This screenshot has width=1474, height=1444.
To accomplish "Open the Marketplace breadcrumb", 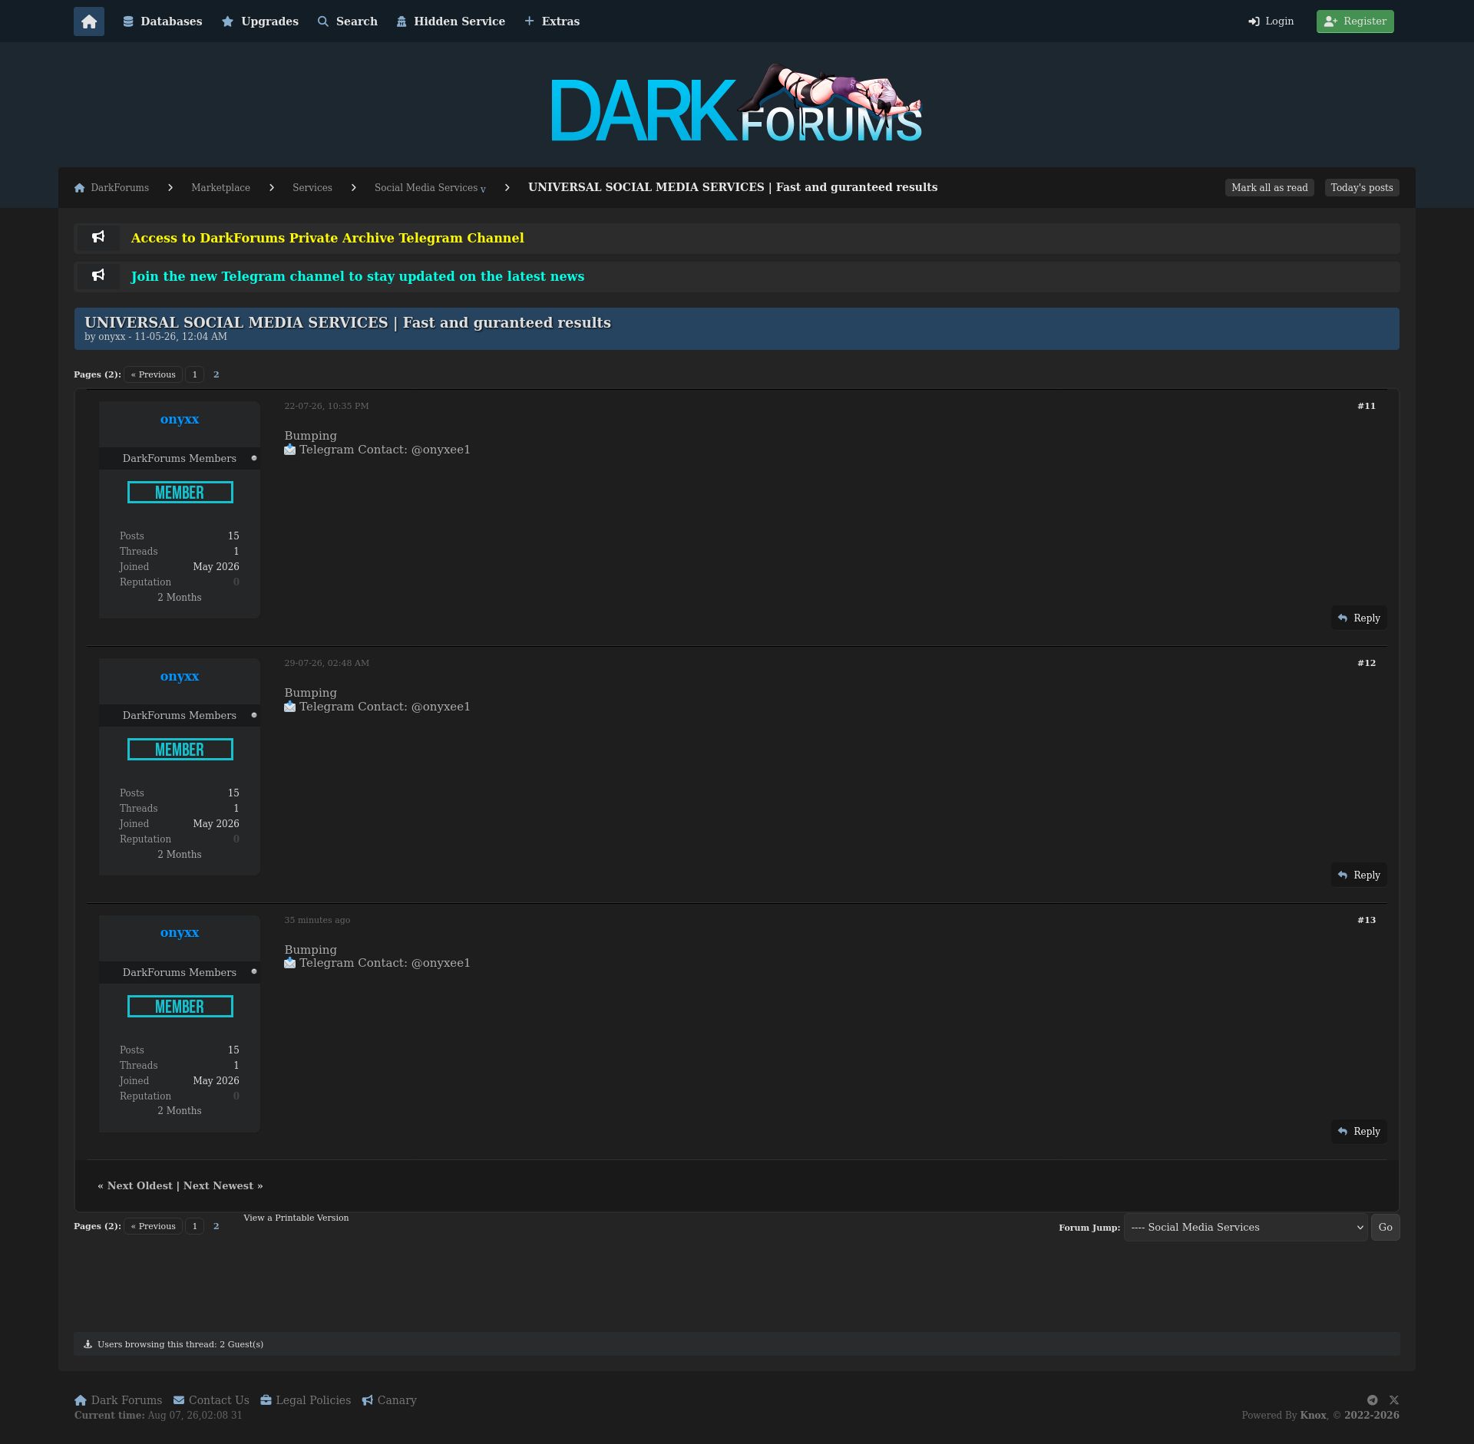I will (220, 188).
